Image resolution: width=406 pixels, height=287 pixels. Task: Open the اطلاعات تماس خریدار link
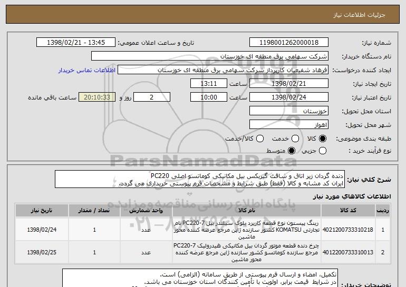(87, 70)
